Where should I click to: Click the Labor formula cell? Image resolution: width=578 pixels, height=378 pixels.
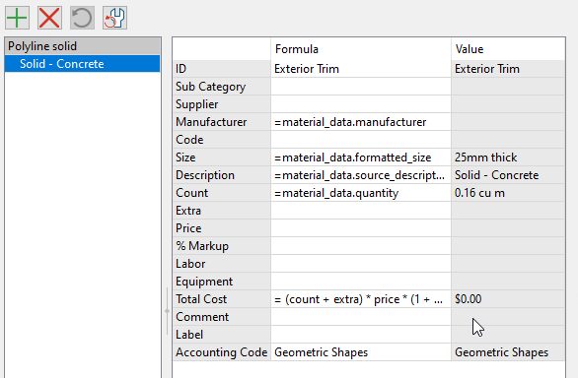tap(361, 264)
